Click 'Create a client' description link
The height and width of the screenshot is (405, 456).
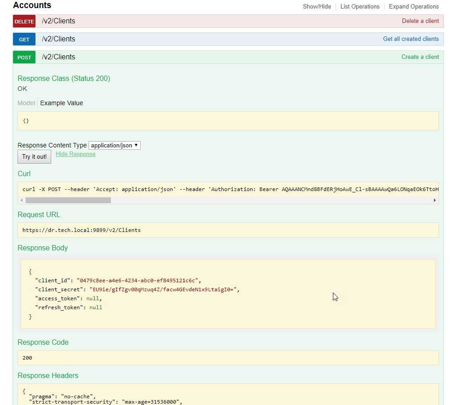[x=420, y=57]
